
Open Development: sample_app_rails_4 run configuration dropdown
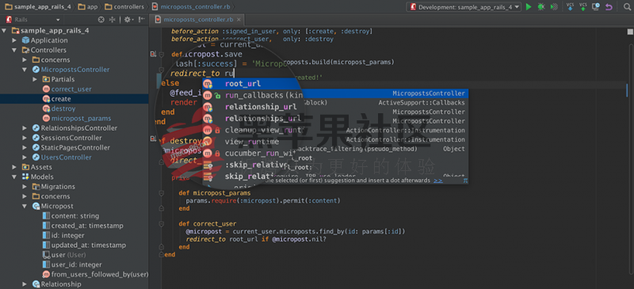464,7
